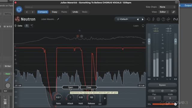Image resolution: width=192 pixels, height=108 pixels.
Task: Select next Neutron preset triangle
Action: pyautogui.click(x=142, y=19)
